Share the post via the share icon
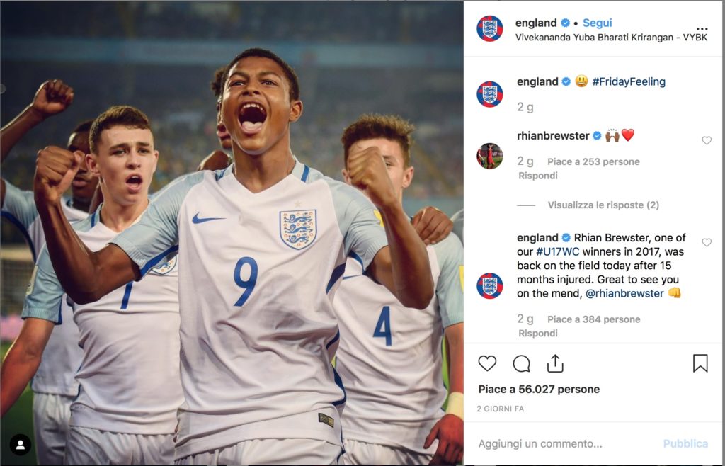 [x=555, y=363]
